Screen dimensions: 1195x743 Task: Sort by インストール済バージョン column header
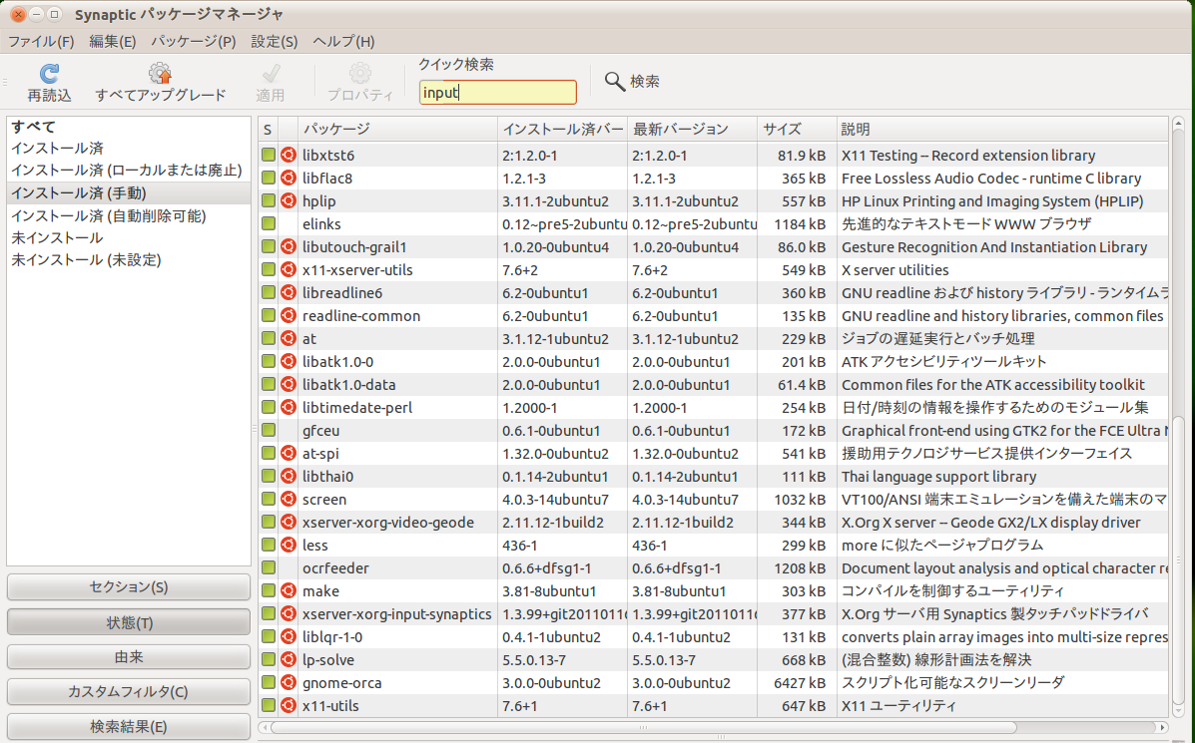coord(562,130)
